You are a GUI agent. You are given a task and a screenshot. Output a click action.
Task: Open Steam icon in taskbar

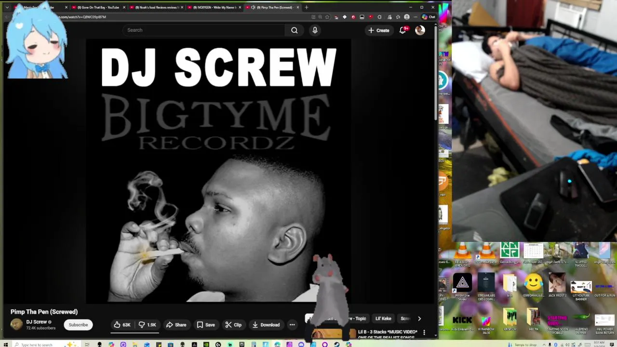click(x=336, y=345)
